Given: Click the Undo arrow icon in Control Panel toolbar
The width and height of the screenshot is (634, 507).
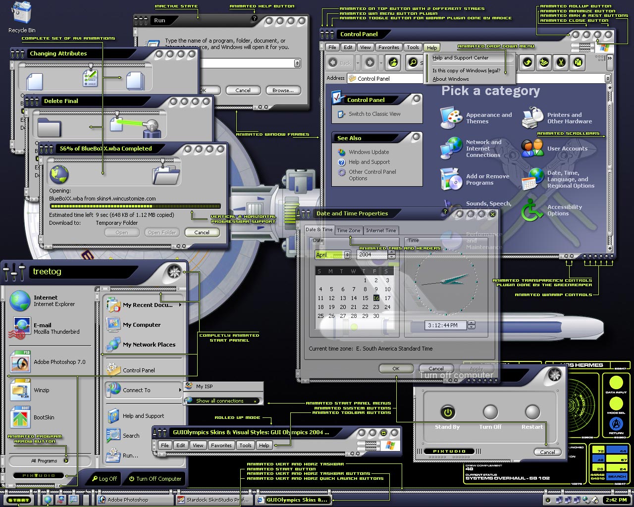Looking at the screenshot, I should click(x=527, y=62).
